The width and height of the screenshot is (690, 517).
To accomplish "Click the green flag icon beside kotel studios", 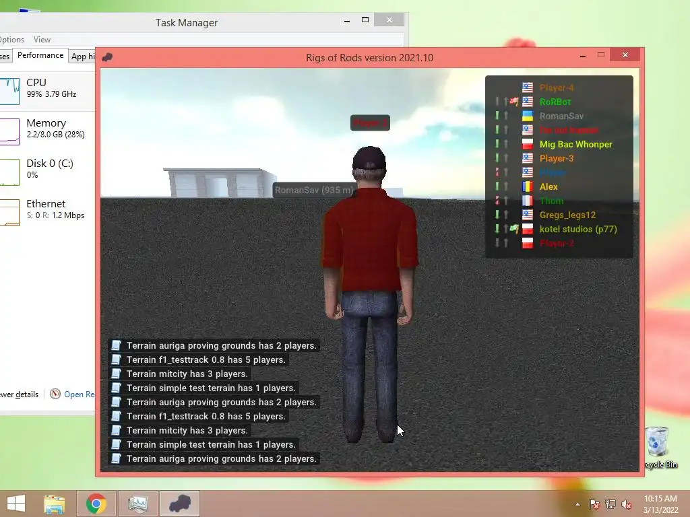I will [x=514, y=229].
